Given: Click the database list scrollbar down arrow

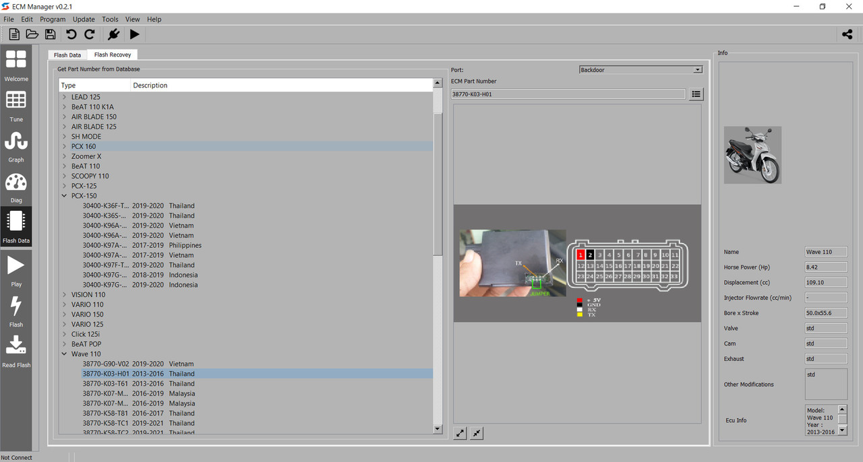Looking at the screenshot, I should pos(437,429).
